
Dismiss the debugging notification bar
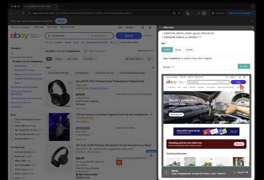coord(252,21)
